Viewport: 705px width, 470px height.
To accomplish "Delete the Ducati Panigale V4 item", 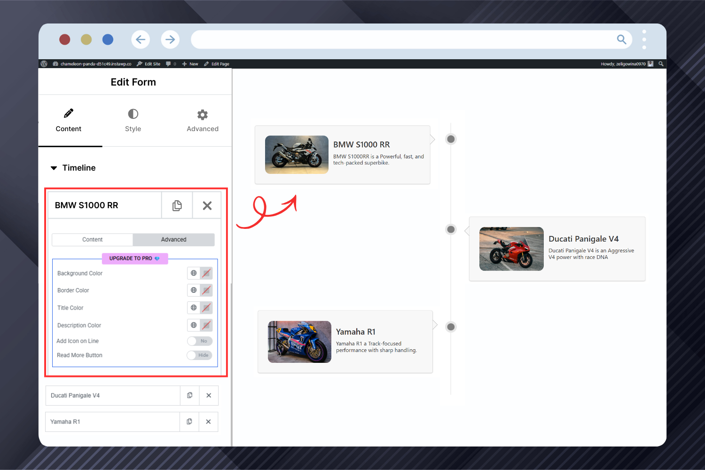I will coord(209,395).
